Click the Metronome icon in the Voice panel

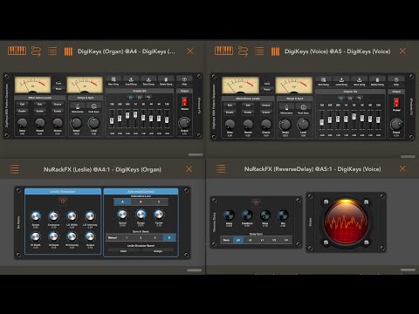coord(286,108)
